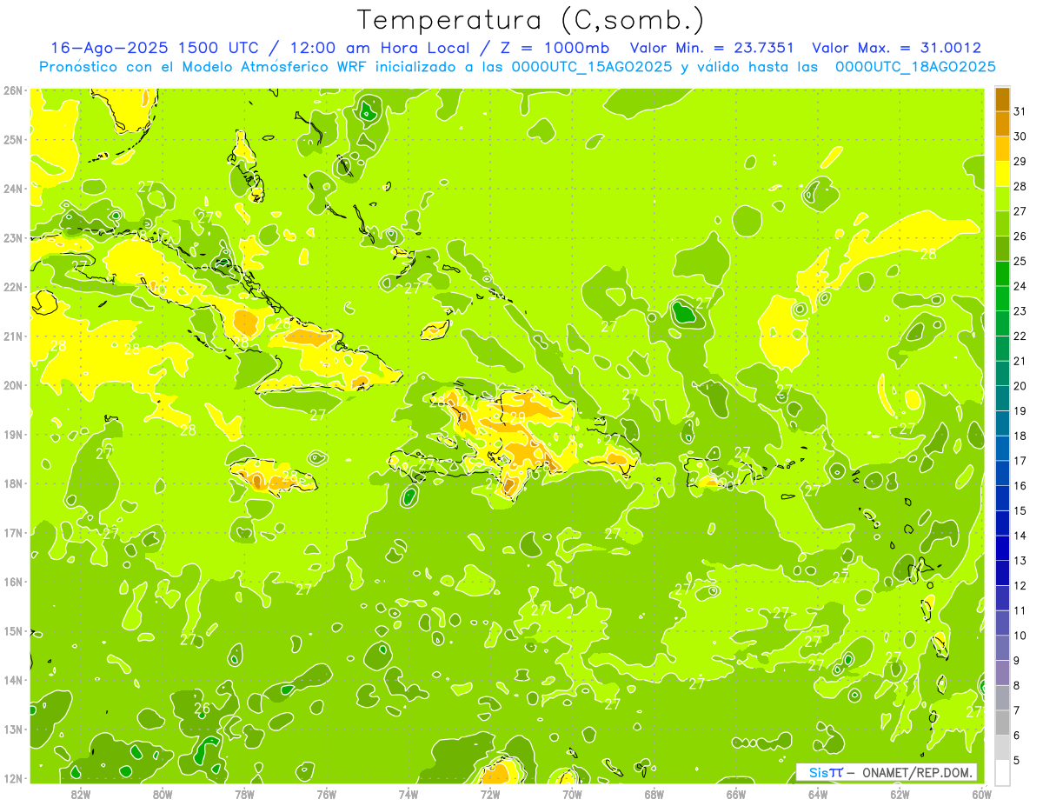1043x806 pixels.
Task: Click the color bar segment between 29 and 30
Action: (x=1002, y=150)
